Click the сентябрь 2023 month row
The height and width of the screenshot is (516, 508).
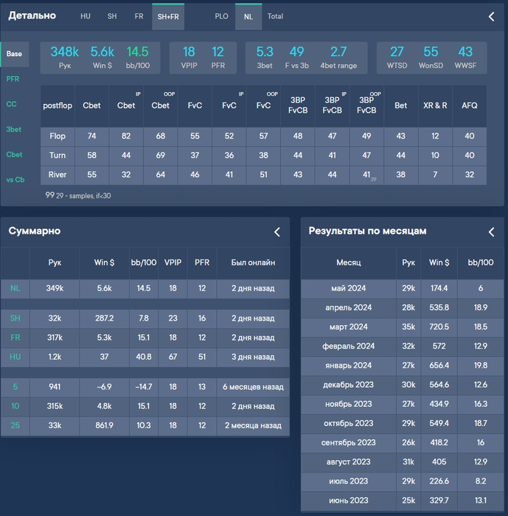[403, 442]
